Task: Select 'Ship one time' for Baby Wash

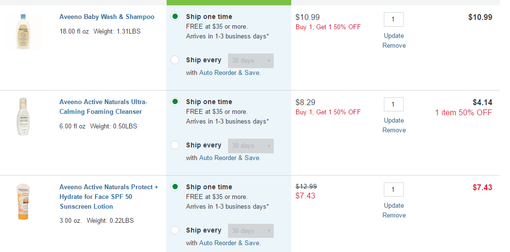Action: pyautogui.click(x=175, y=17)
